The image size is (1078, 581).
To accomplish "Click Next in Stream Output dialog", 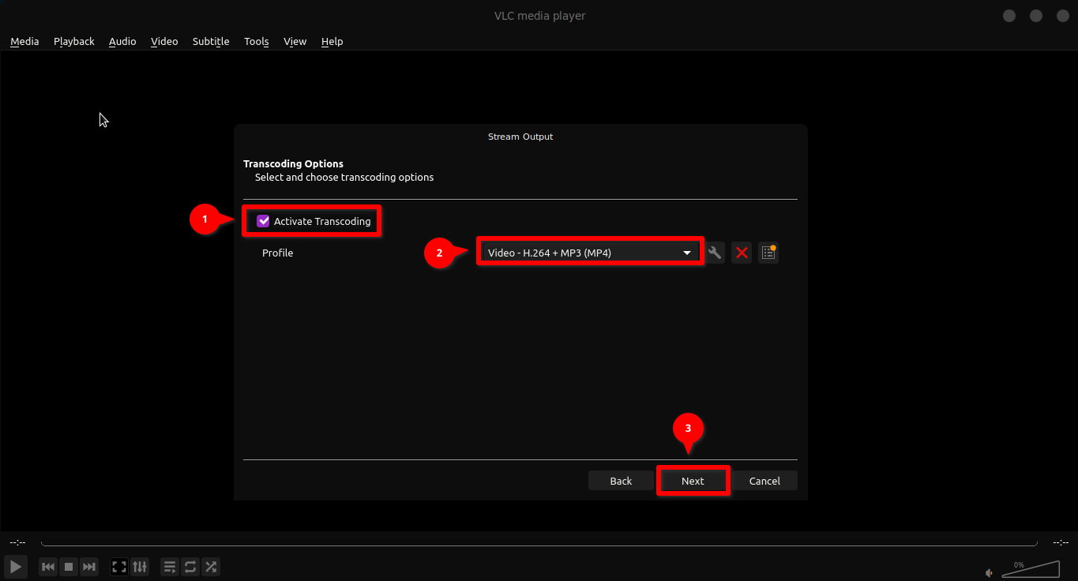I will click(693, 481).
